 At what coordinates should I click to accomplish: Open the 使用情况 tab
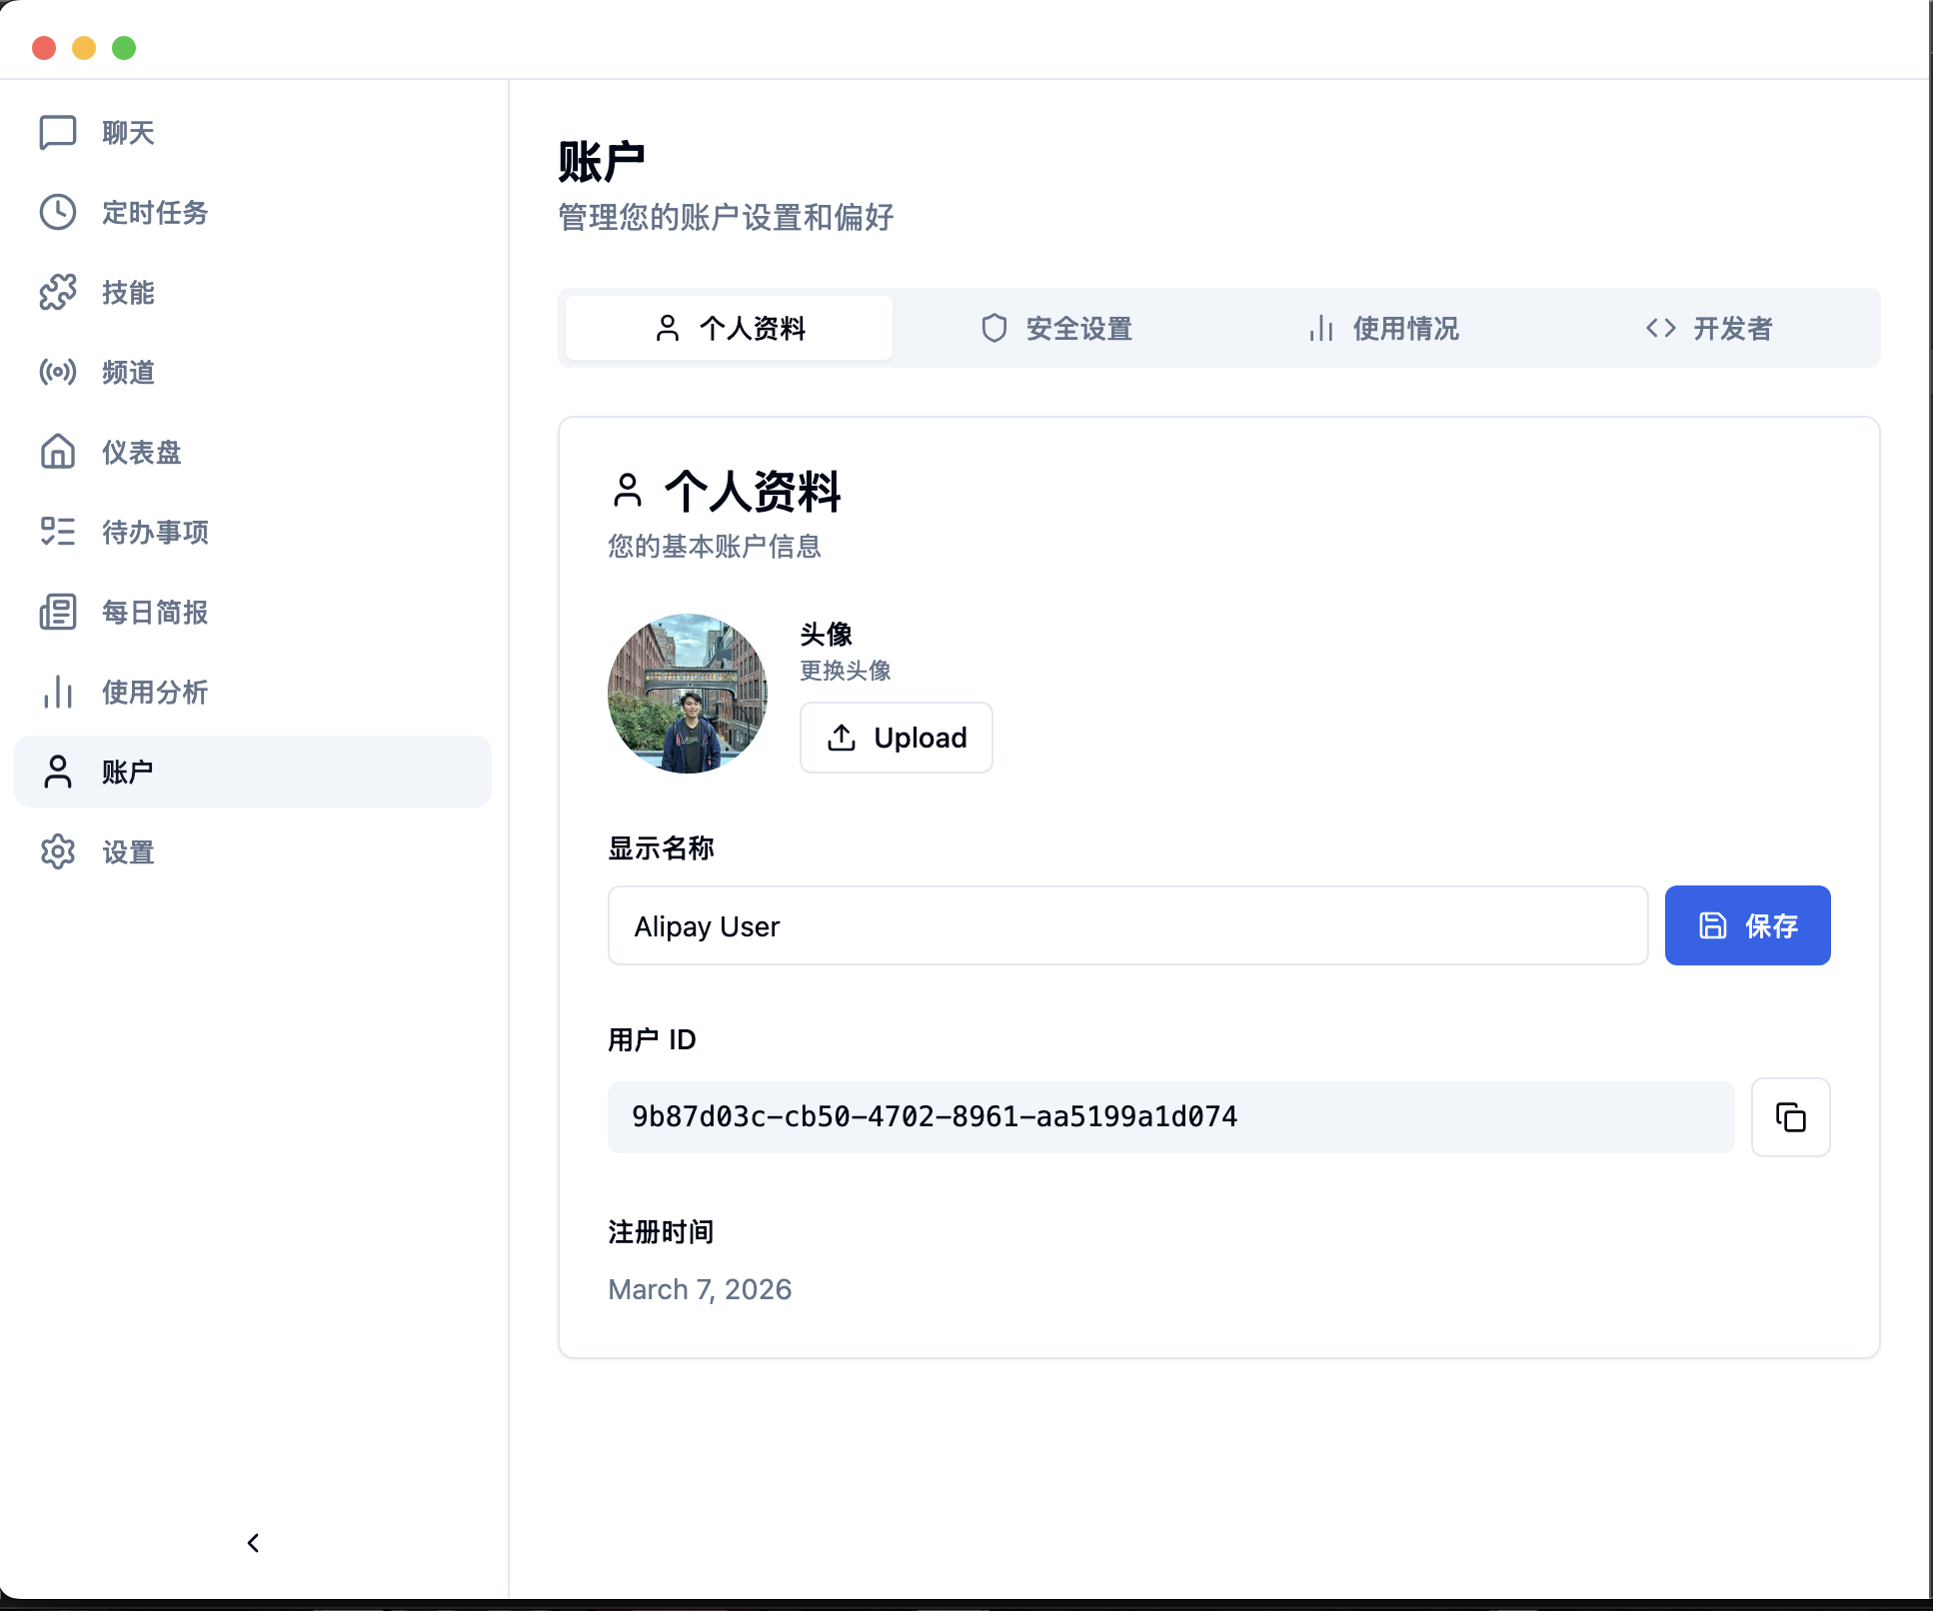point(1383,328)
